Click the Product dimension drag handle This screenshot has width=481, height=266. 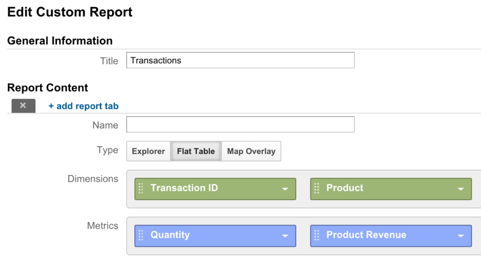(x=317, y=188)
